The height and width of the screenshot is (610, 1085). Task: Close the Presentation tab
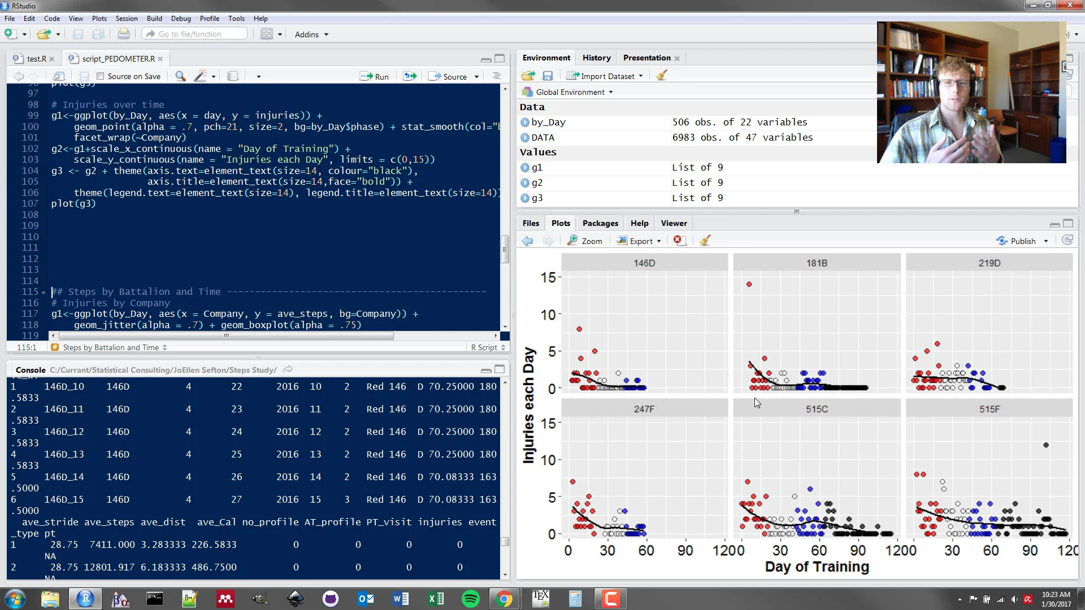tap(677, 58)
